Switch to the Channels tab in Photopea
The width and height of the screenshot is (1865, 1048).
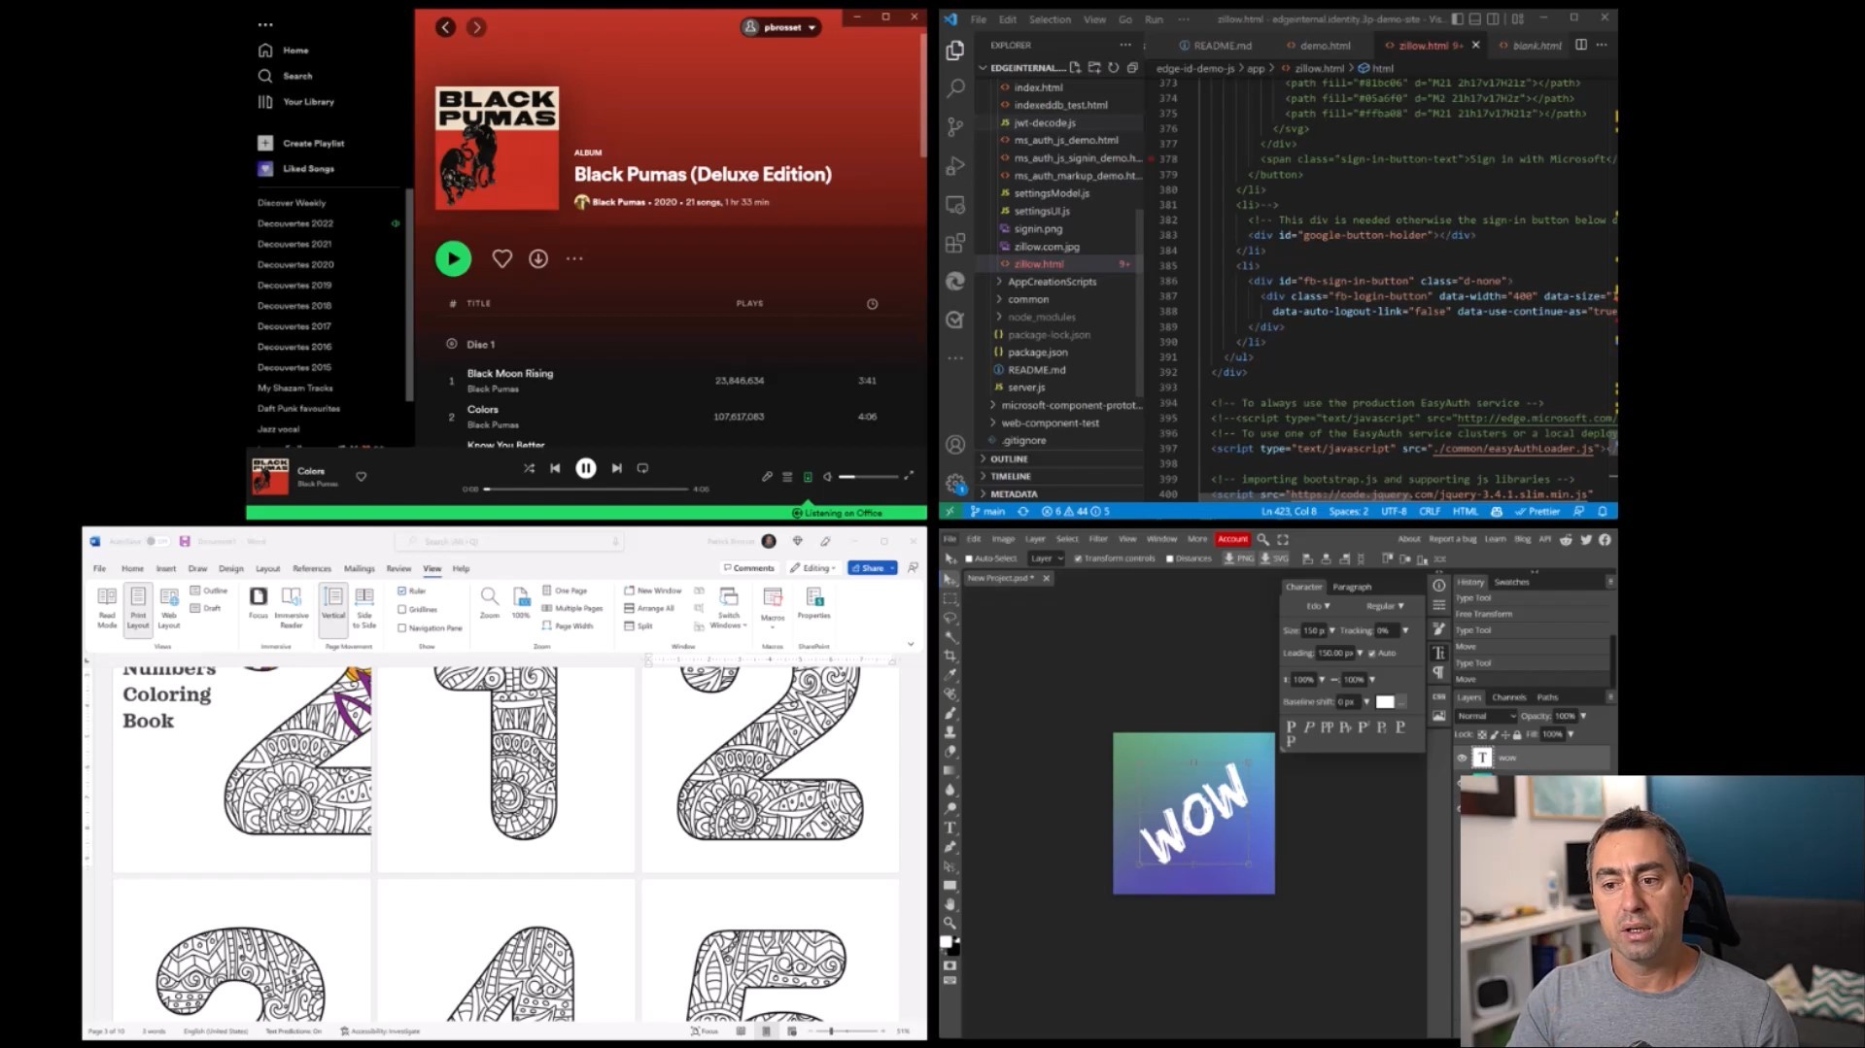pyautogui.click(x=1509, y=697)
